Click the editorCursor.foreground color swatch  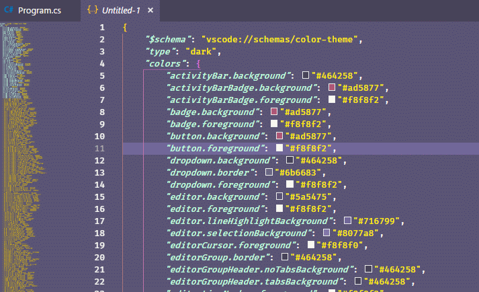(x=311, y=246)
